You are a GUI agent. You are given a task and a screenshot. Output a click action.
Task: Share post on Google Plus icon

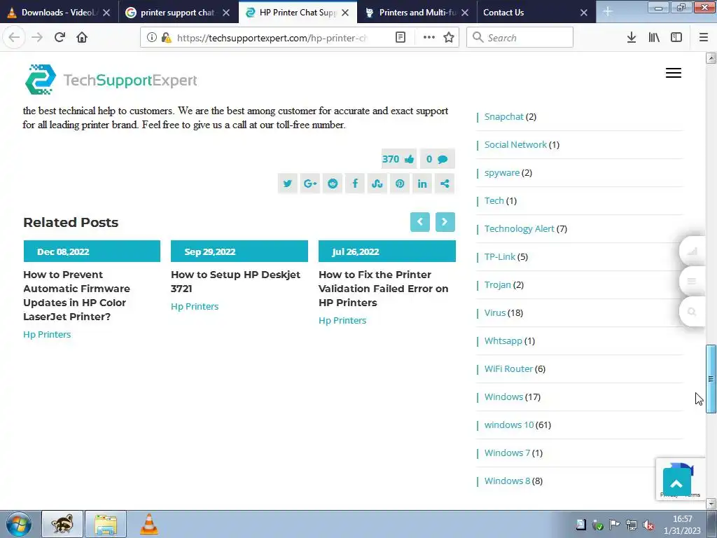coord(309,184)
